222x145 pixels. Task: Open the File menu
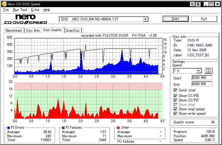pyautogui.click(x=6, y=10)
